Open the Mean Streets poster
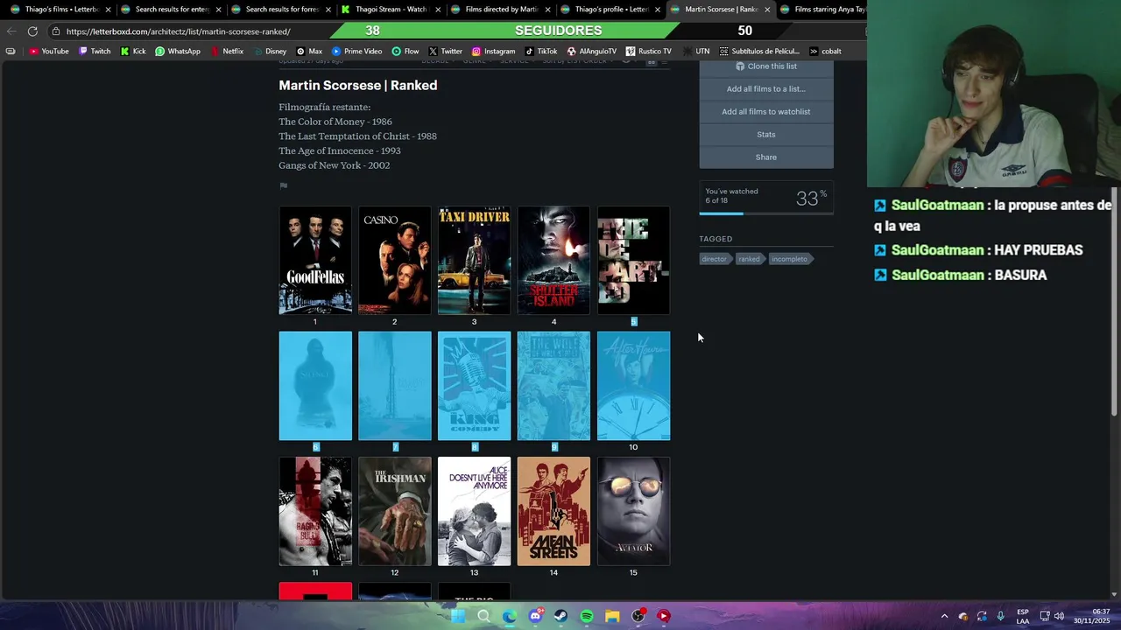Image resolution: width=1121 pixels, height=630 pixels. pyautogui.click(x=553, y=511)
